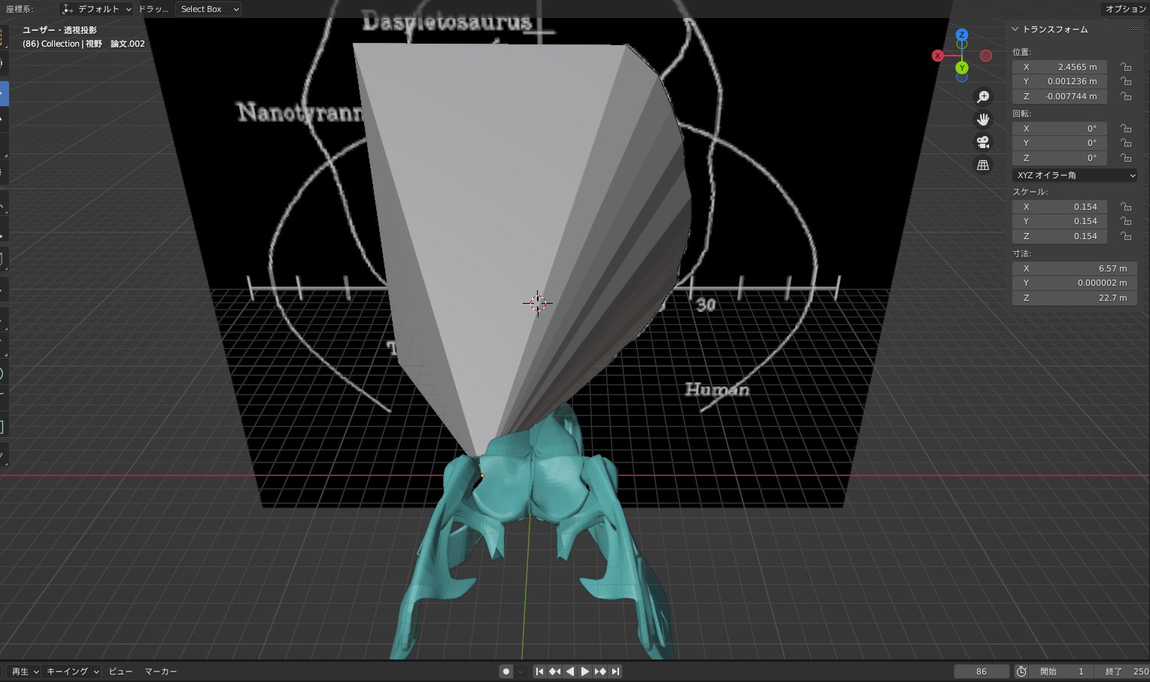Screen dimensions: 1150x682
Task: Click the 開始 start frame field
Action: (1061, 671)
